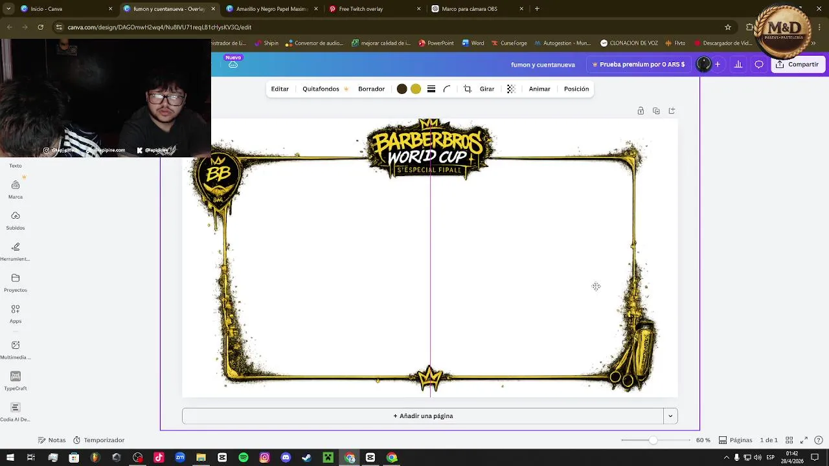Image resolution: width=829 pixels, height=466 pixels.
Task: Open the Subidos uploads panel
Action: (16, 221)
